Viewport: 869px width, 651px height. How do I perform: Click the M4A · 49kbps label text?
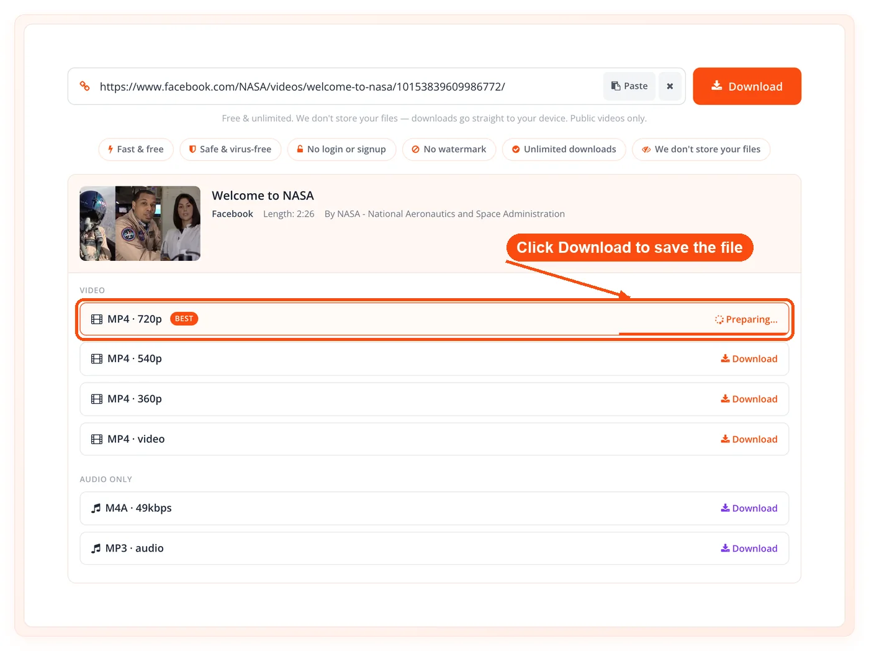[x=138, y=508]
